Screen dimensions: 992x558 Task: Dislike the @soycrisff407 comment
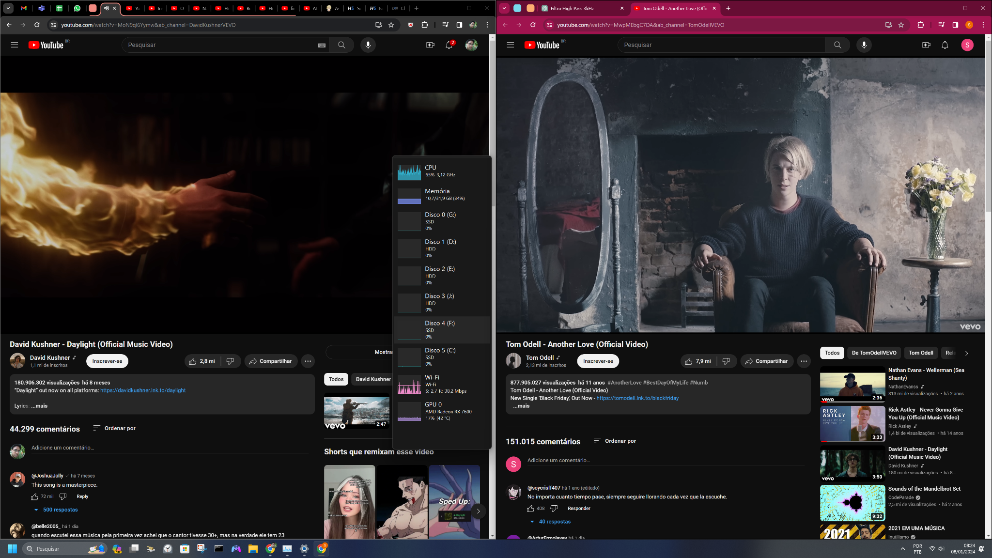coord(554,509)
